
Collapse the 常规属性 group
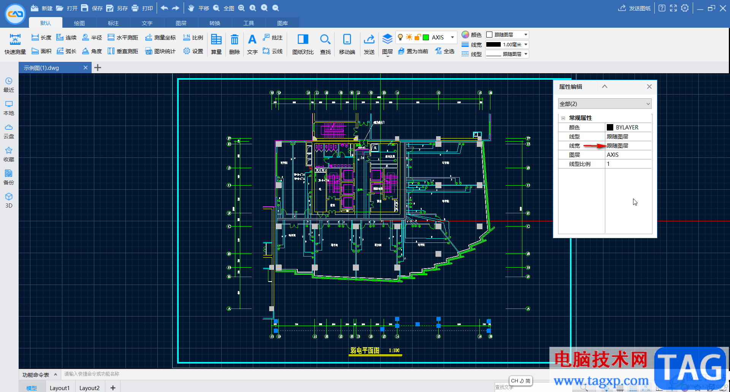pyautogui.click(x=563, y=118)
